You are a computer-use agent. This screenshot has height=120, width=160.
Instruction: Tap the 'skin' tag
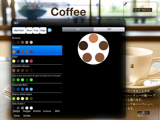57,111
